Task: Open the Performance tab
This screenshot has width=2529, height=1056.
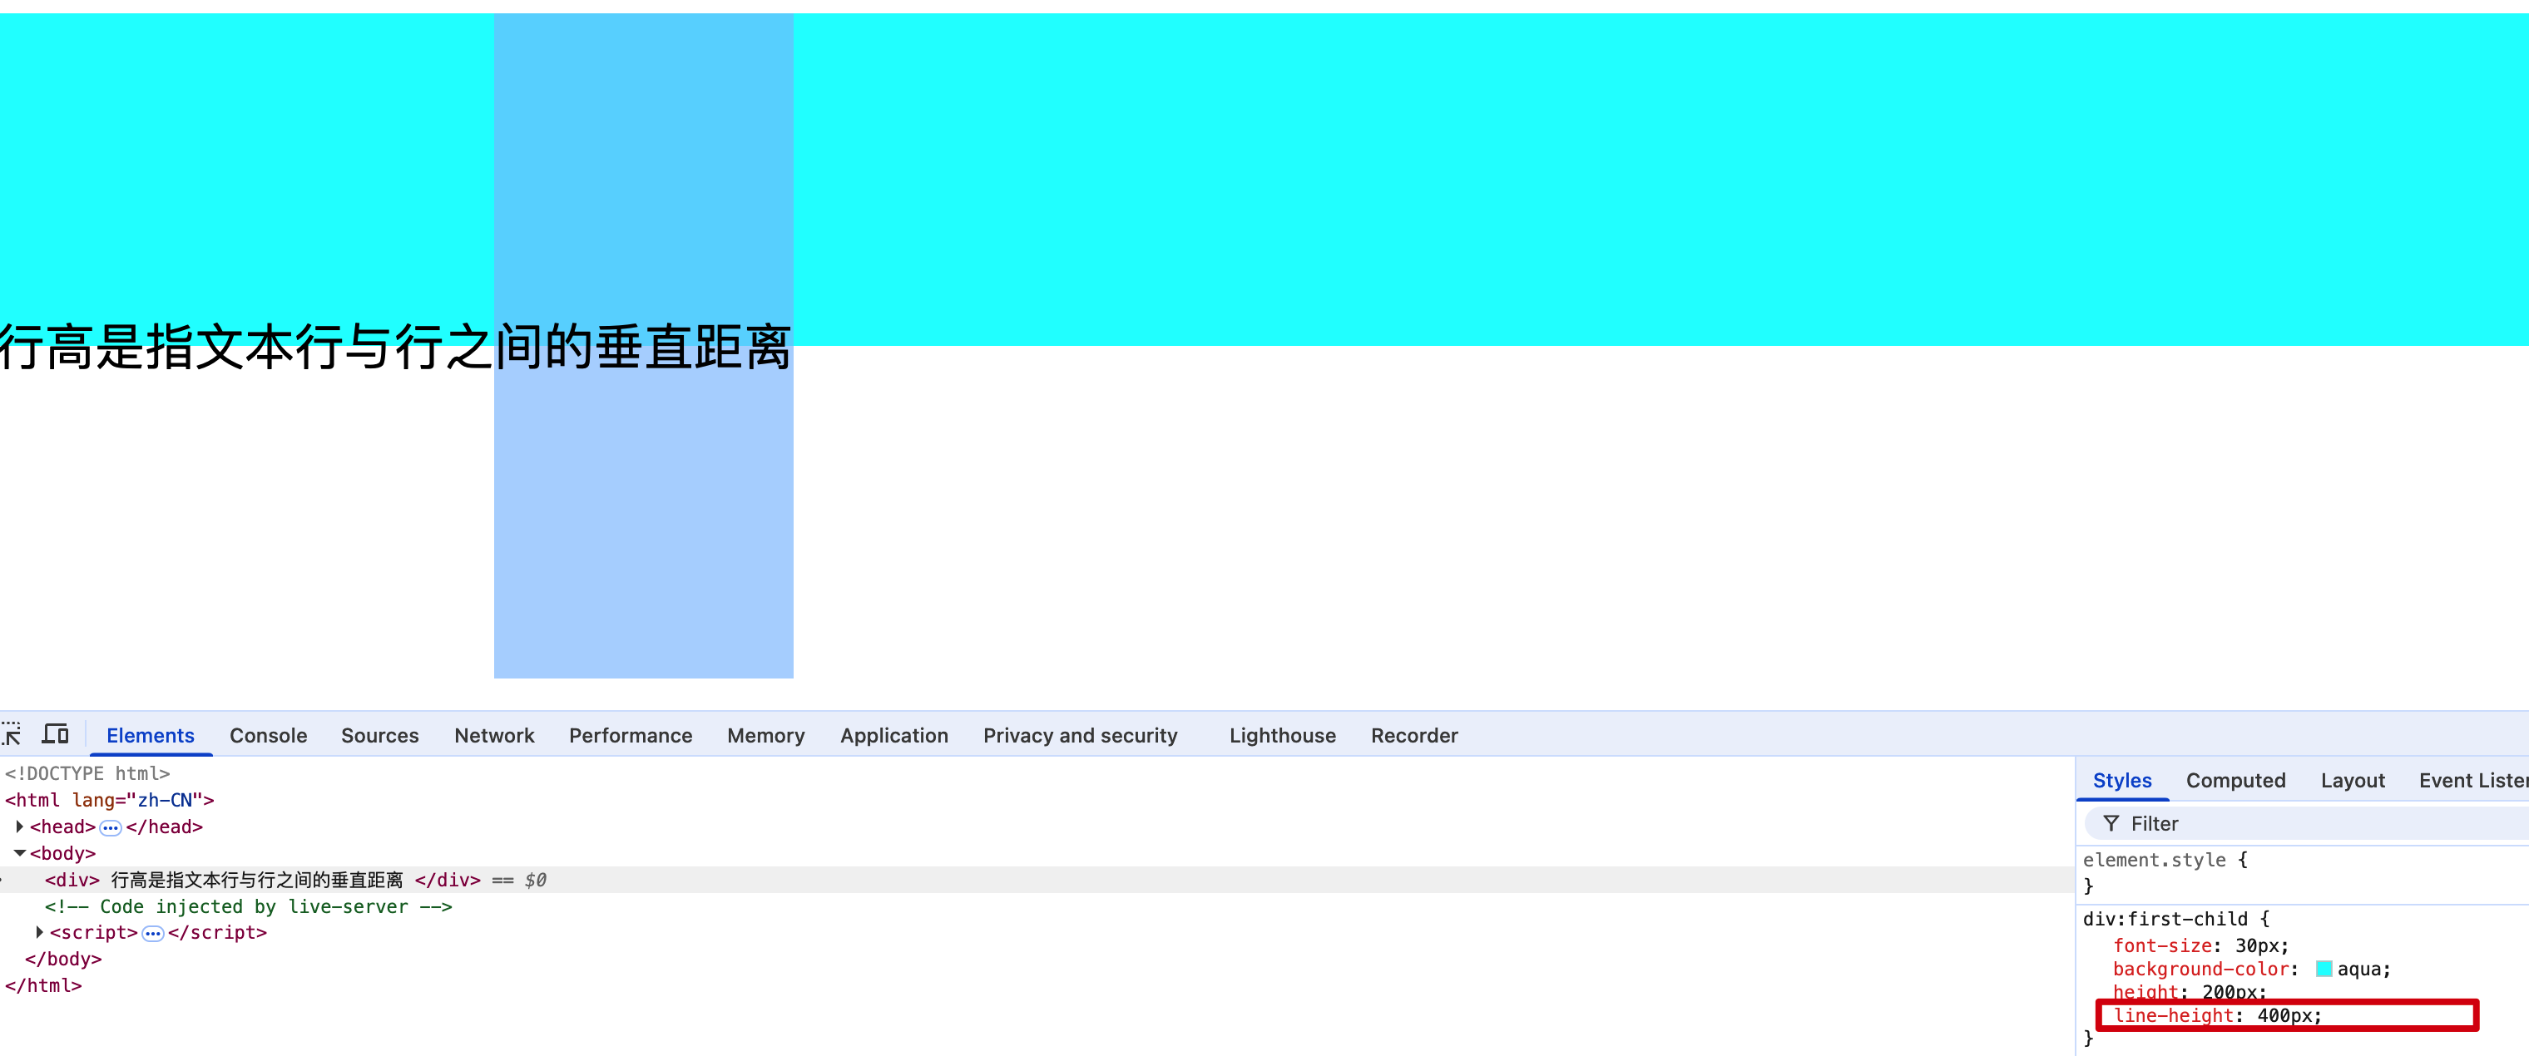Action: (631, 735)
